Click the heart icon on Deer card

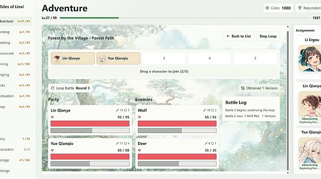(x=139, y=150)
